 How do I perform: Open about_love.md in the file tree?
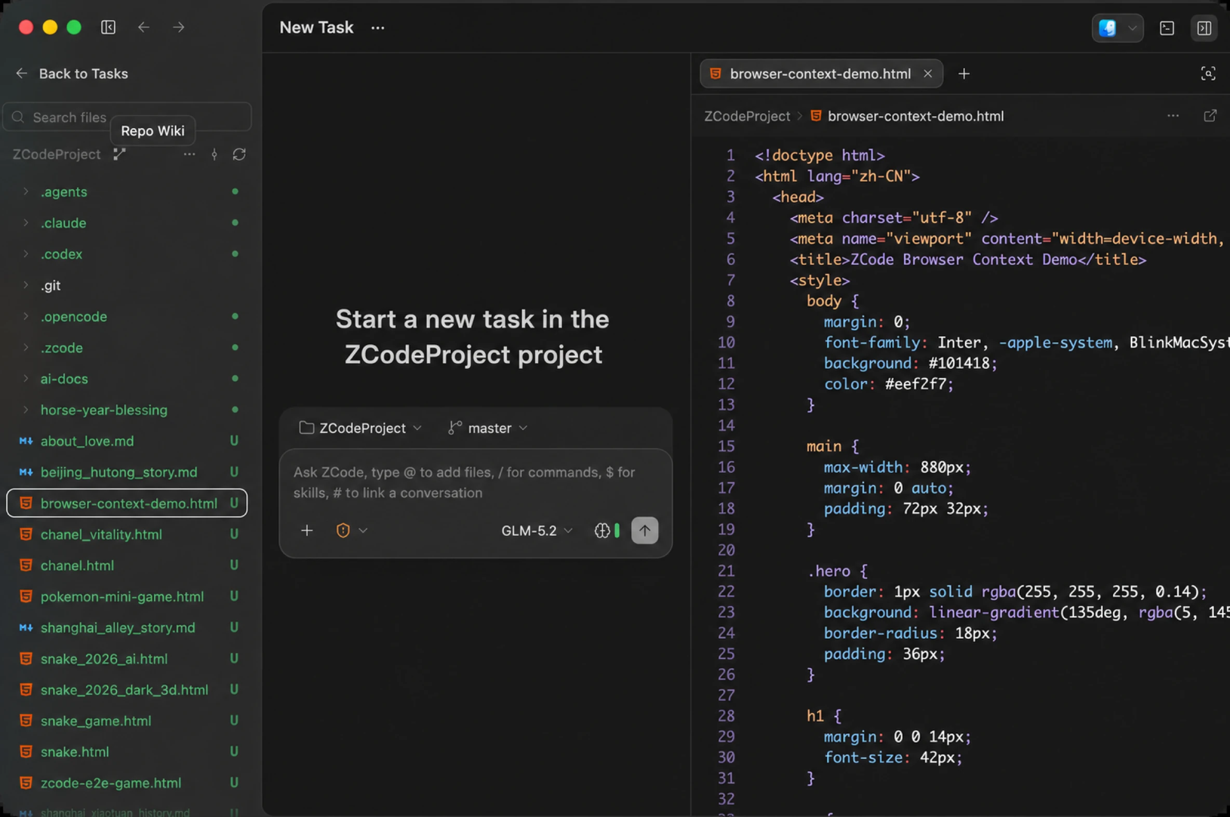[127, 441]
